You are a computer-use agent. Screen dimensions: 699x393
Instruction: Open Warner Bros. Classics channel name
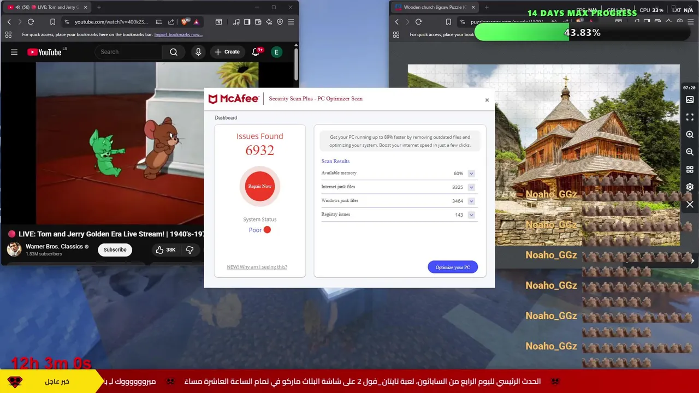pyautogui.click(x=54, y=247)
